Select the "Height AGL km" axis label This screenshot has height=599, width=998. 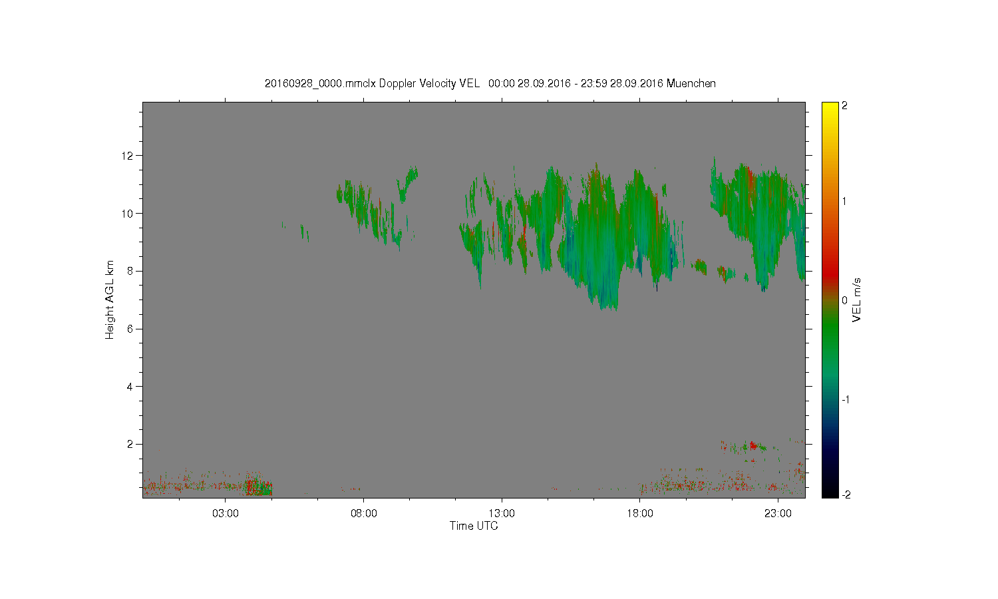pos(110,299)
